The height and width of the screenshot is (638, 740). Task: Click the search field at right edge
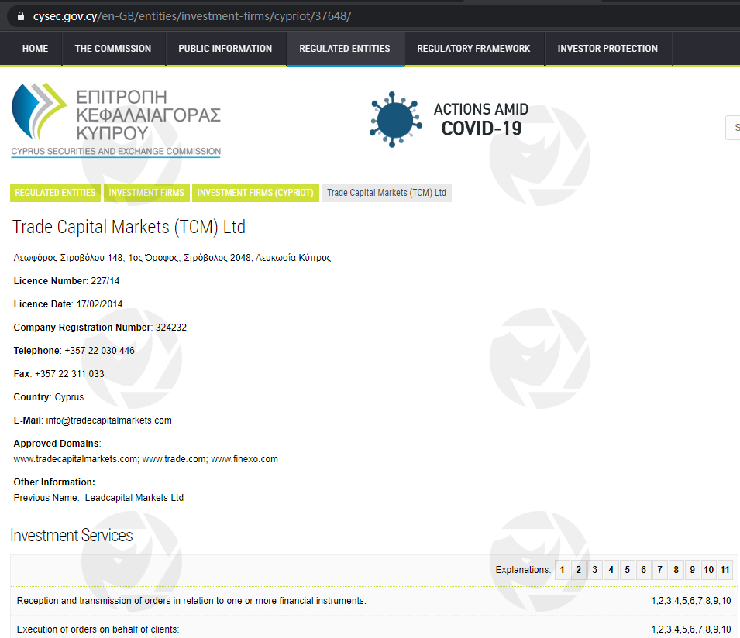733,128
